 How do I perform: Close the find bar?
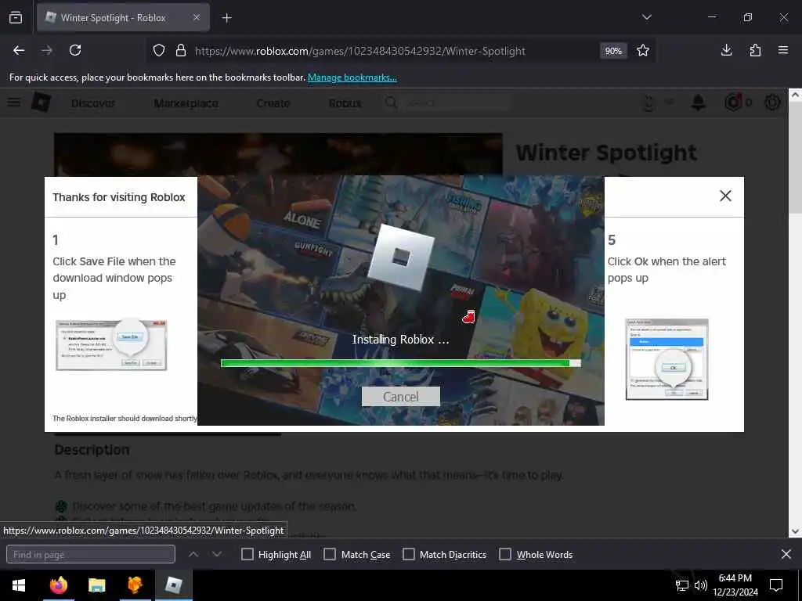pyautogui.click(x=786, y=554)
